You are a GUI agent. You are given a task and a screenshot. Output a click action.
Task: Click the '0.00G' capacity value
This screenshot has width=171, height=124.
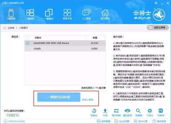(94, 49)
